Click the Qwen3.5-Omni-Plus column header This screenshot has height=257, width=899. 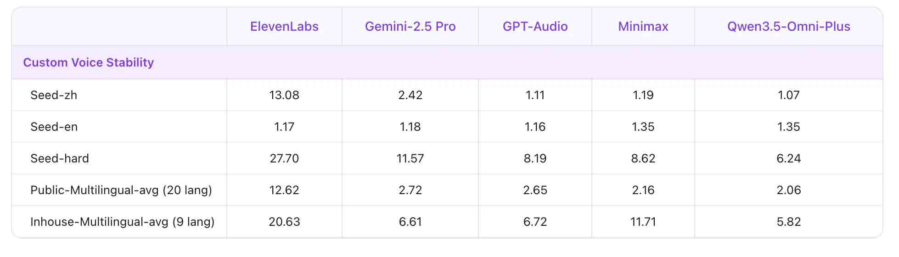point(788,27)
